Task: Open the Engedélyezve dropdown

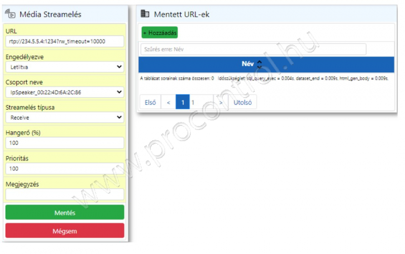Action: 64,66
